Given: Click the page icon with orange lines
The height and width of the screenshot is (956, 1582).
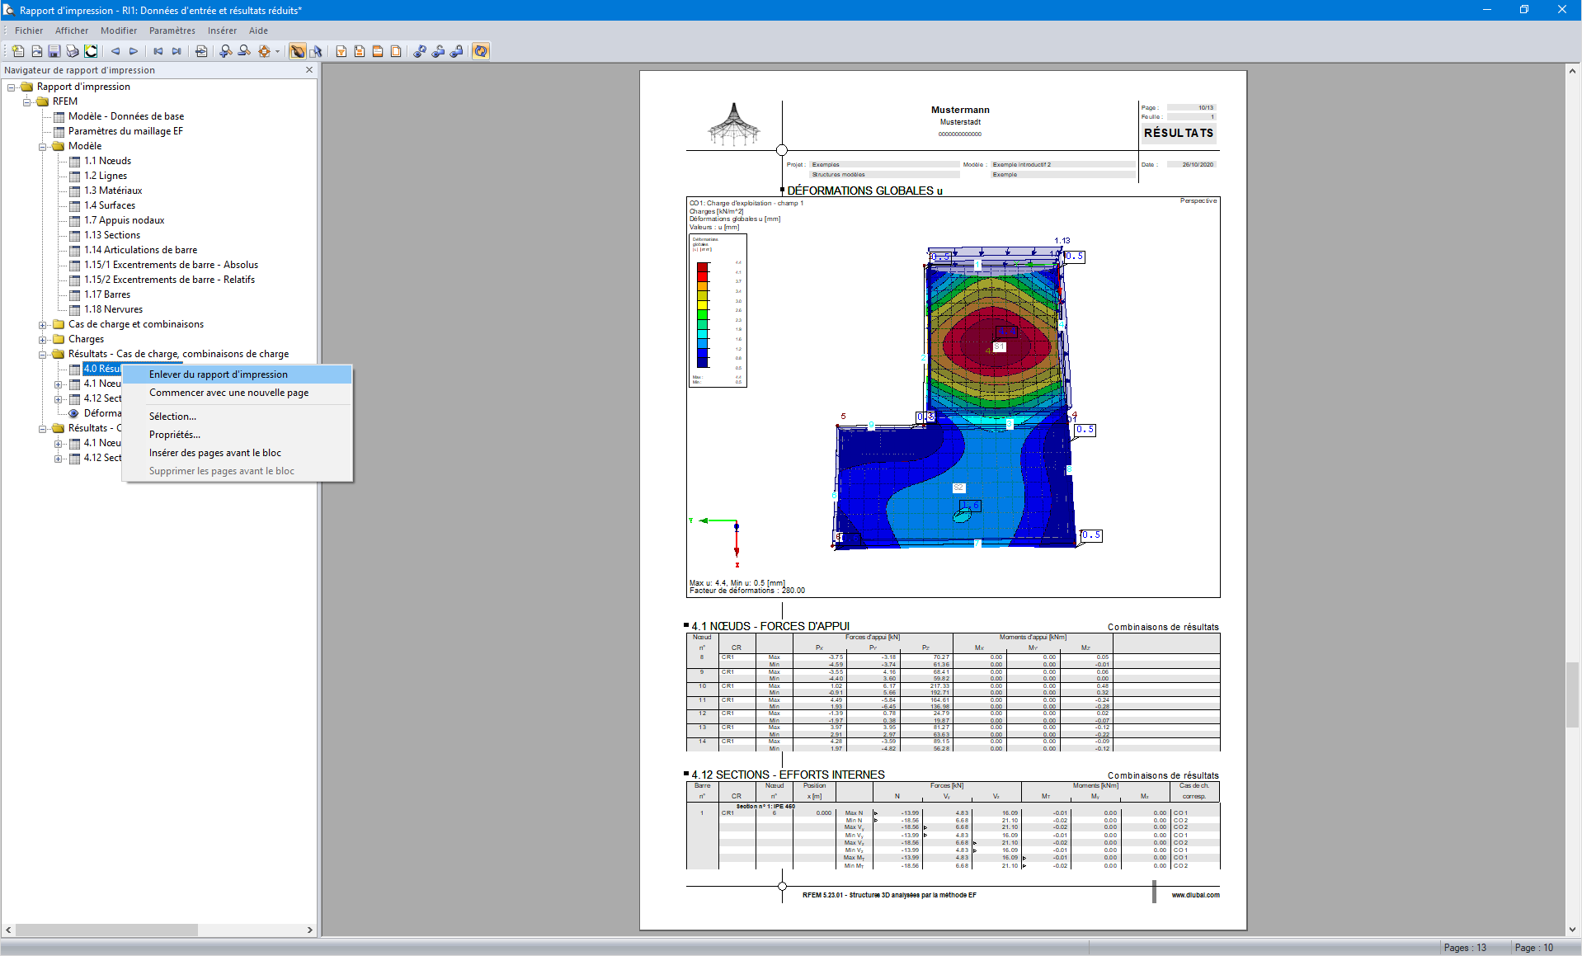Looking at the screenshot, I should [x=360, y=51].
